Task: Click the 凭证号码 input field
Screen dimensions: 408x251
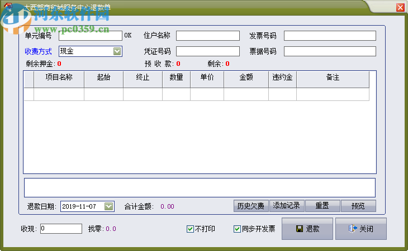Action: click(208, 51)
